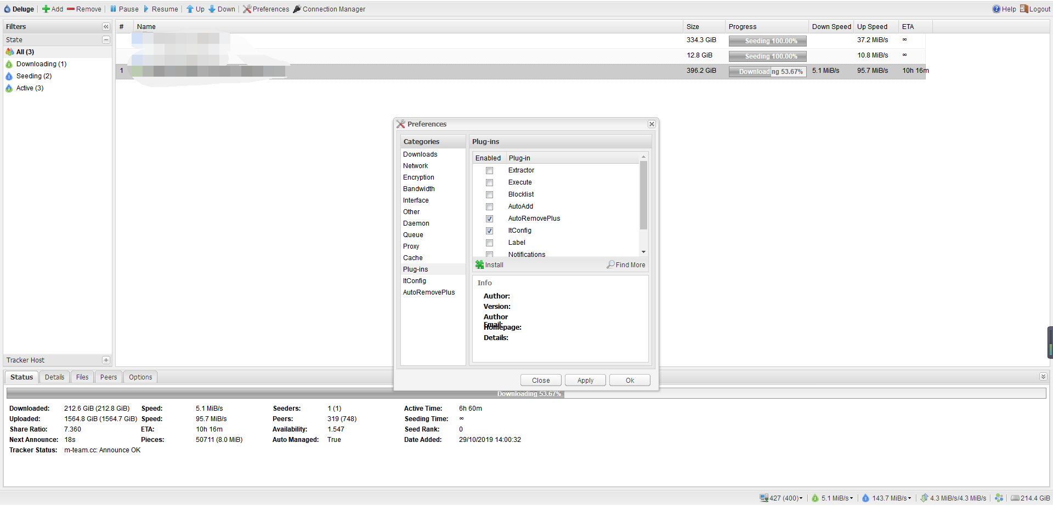Collapse the Filters sidebar panel
Screen dimensions: 1053x506
click(x=106, y=27)
